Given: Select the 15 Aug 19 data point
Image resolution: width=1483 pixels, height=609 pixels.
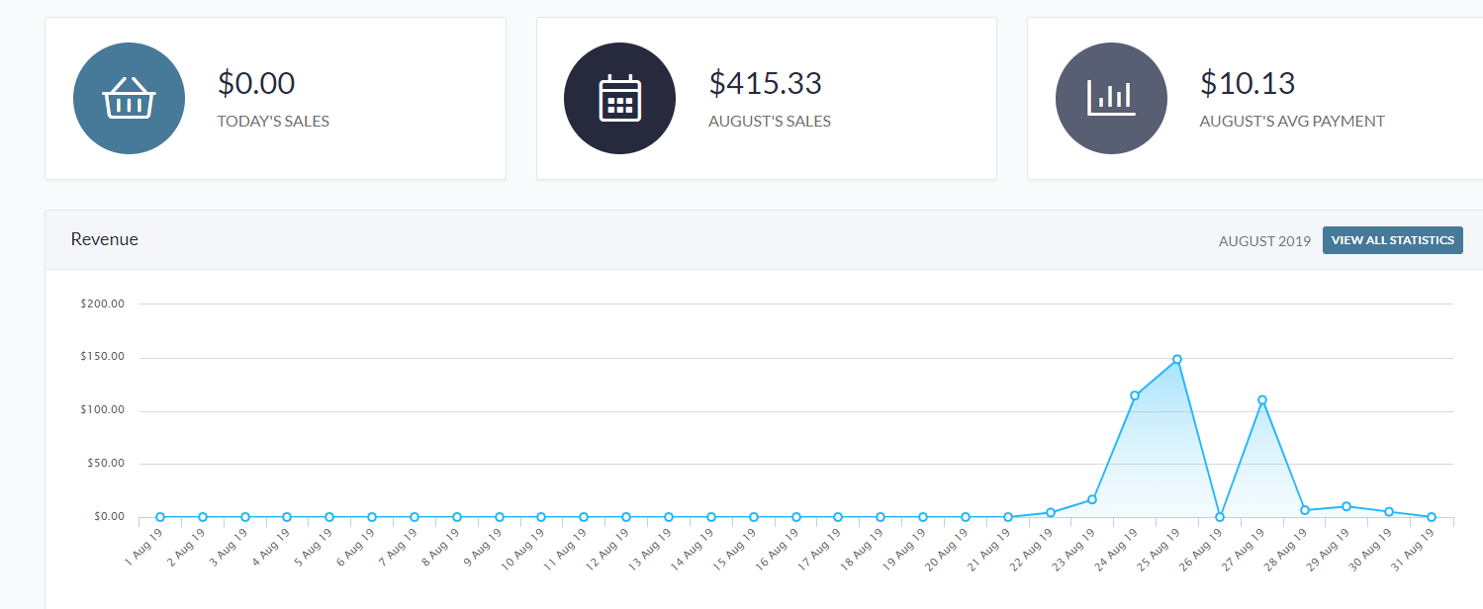Looking at the screenshot, I should click(x=753, y=517).
